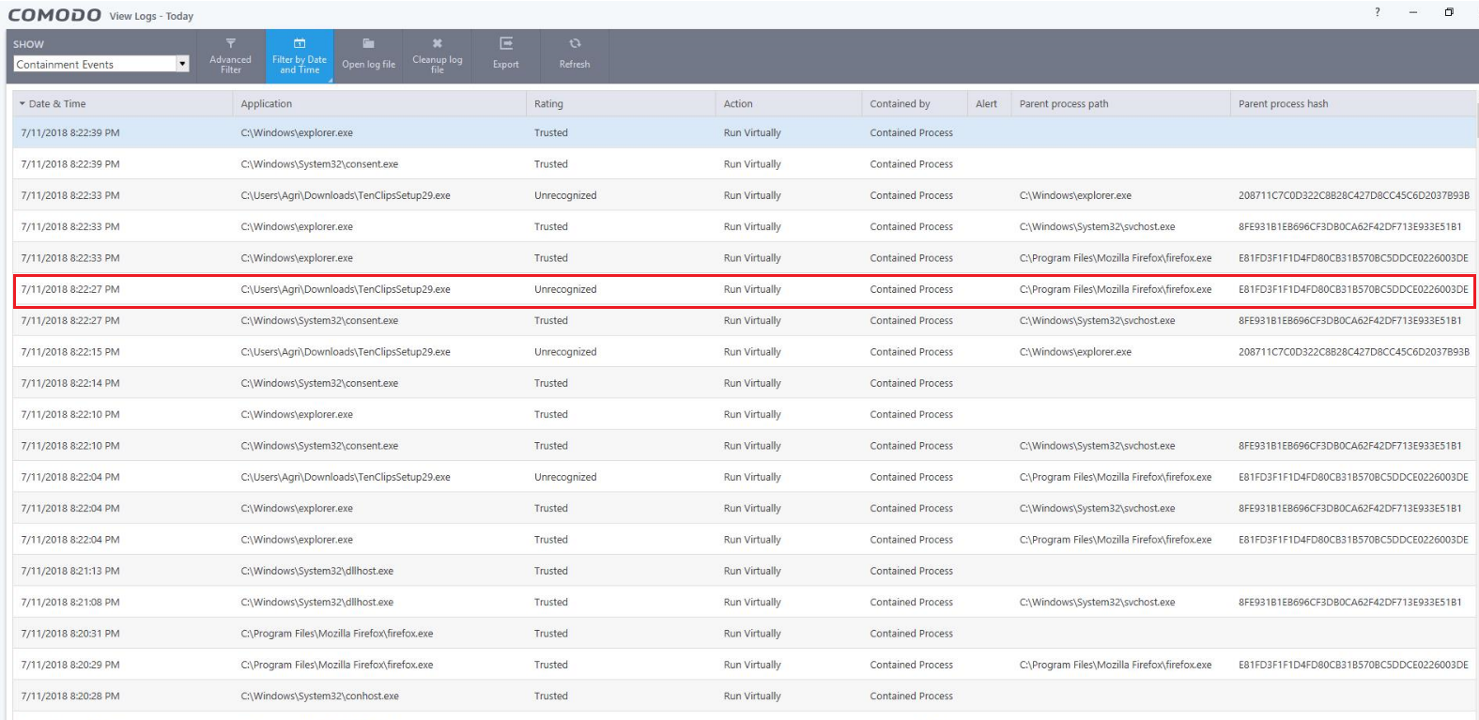
Task: Select the 8:22:27 PM TenClipsSetup29.exe entry
Action: (744, 289)
